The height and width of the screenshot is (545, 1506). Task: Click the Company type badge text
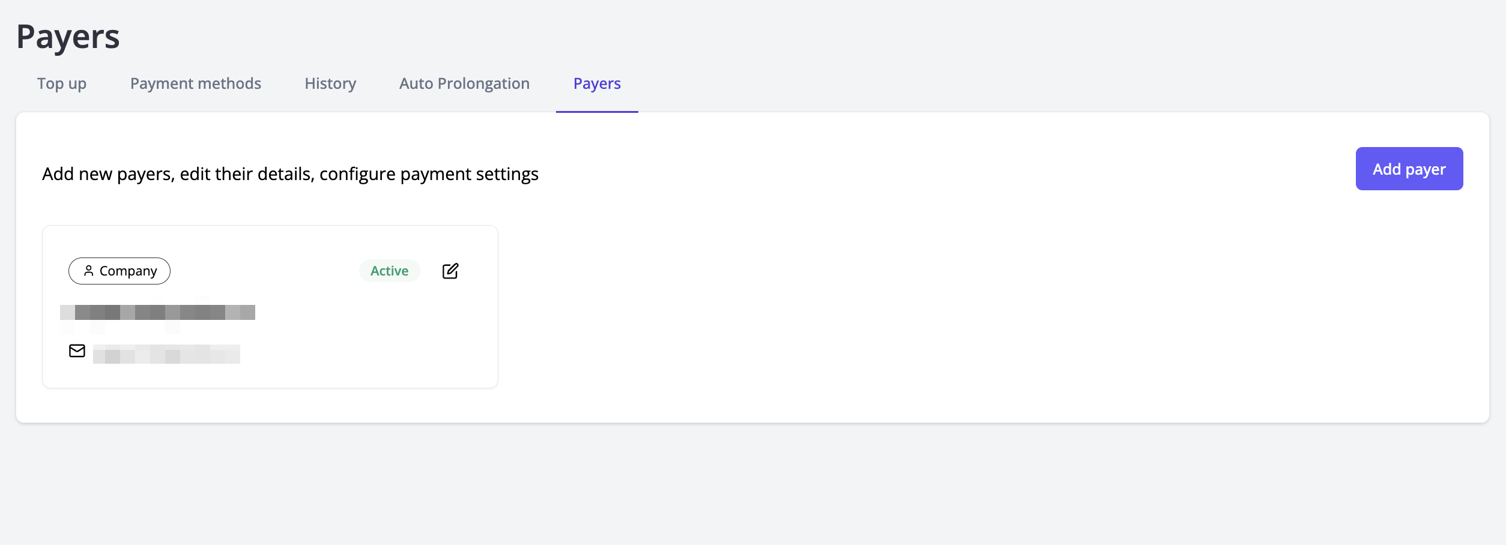(x=128, y=271)
